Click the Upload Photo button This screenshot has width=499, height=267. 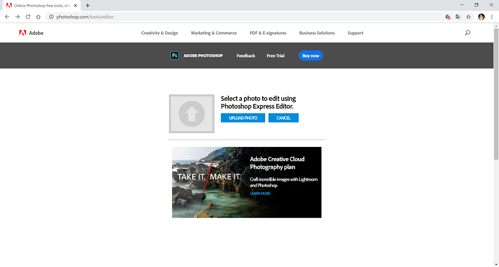point(243,118)
